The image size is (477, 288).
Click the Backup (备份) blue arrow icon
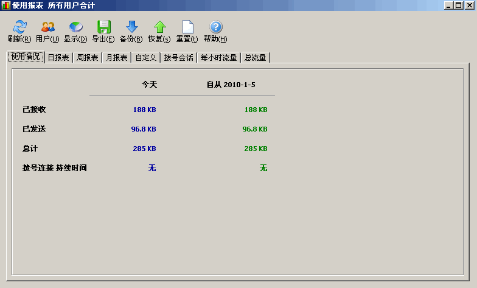[x=131, y=27]
